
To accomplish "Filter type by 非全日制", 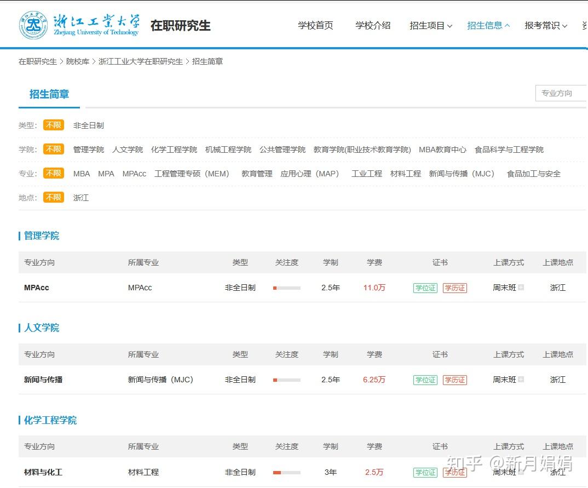I will click(89, 125).
